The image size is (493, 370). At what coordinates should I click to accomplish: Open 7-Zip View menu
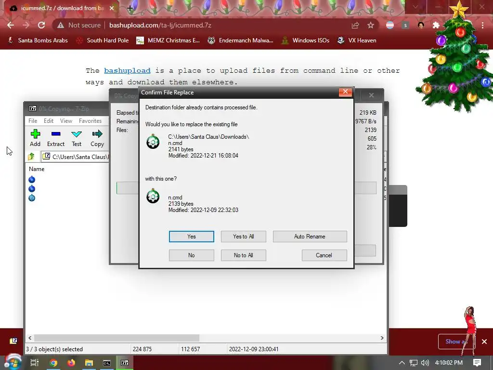click(x=66, y=121)
